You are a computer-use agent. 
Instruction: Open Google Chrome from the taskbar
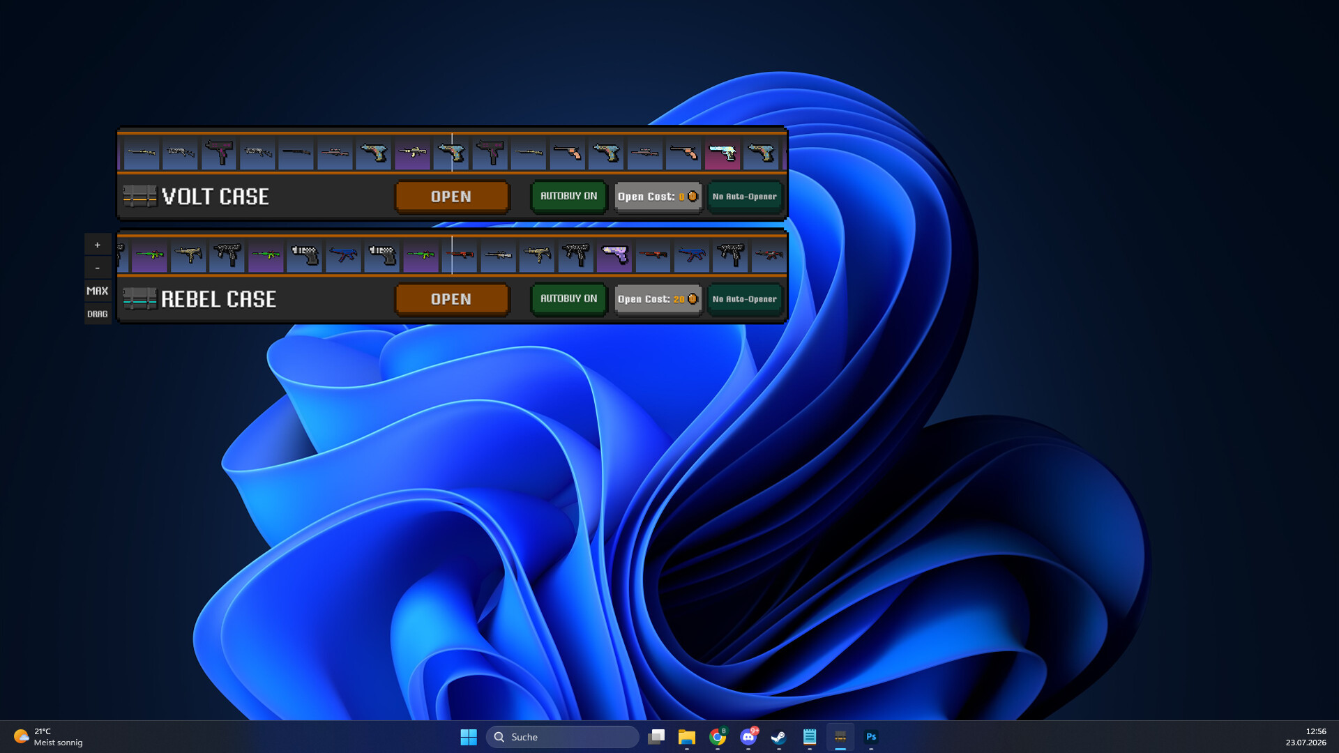(x=718, y=737)
